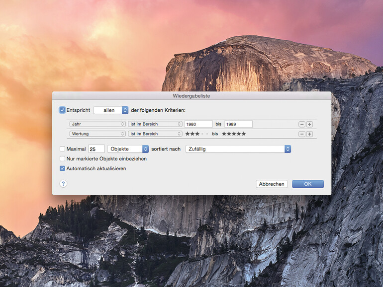This screenshot has width=383, height=287.
Task: Open the Jahr field dropdown
Action: tap(97, 124)
